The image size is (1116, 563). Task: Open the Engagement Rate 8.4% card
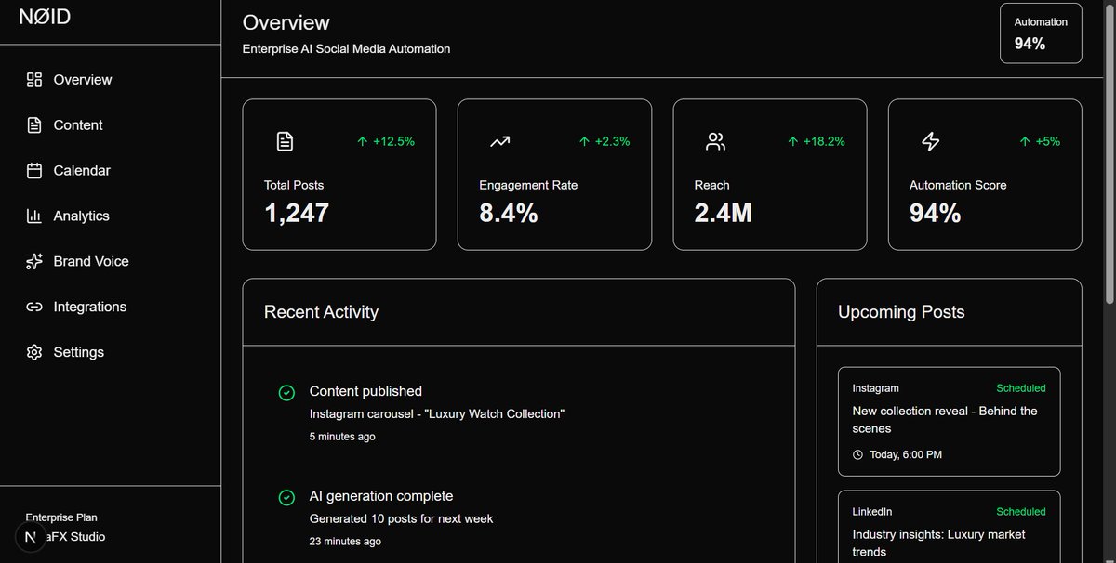coord(554,175)
